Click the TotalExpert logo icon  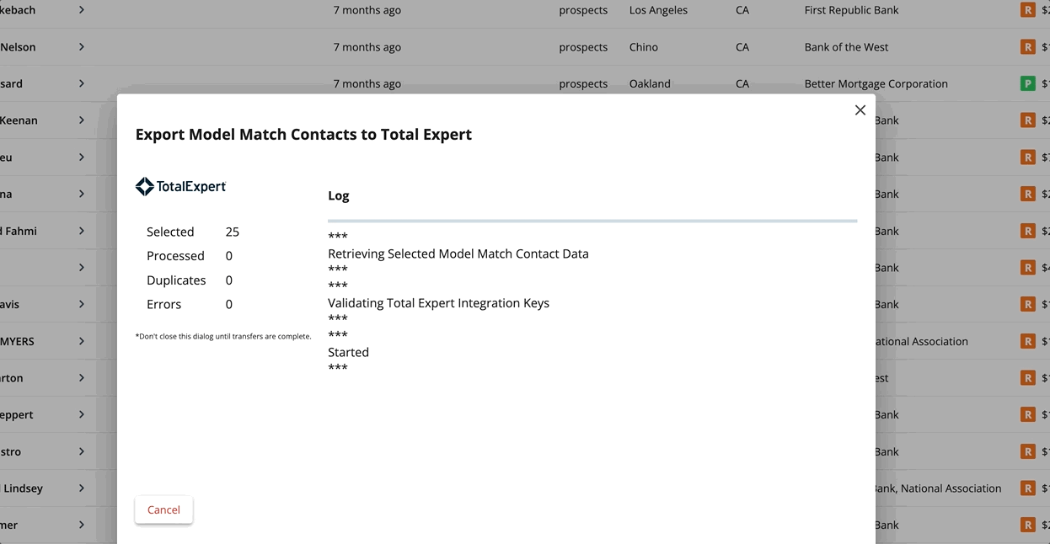click(x=144, y=186)
